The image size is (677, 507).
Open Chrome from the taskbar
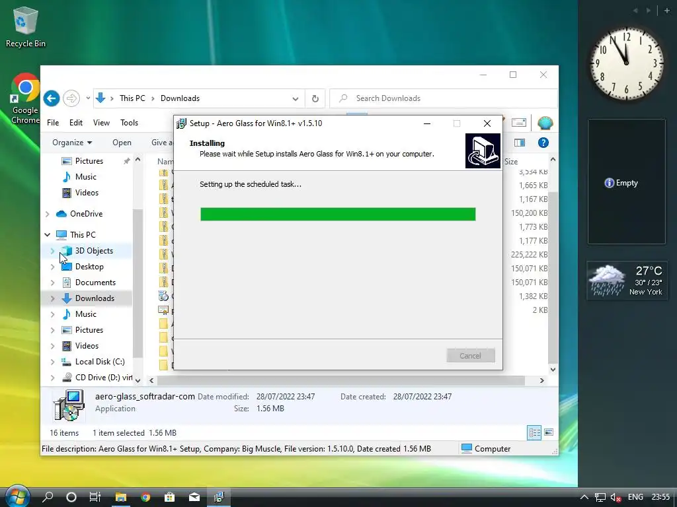point(145,497)
